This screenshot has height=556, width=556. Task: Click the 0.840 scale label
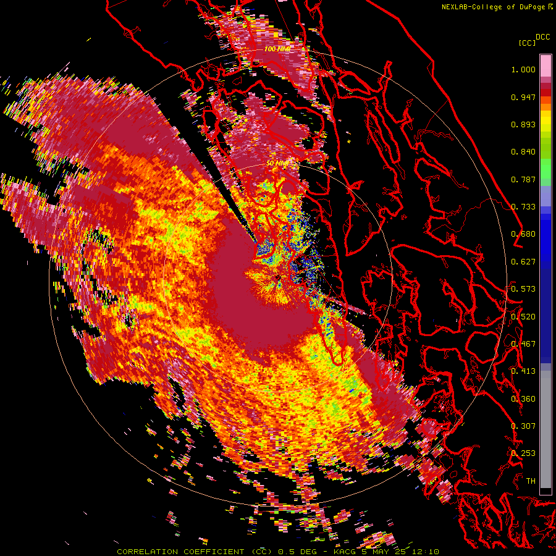[523, 152]
